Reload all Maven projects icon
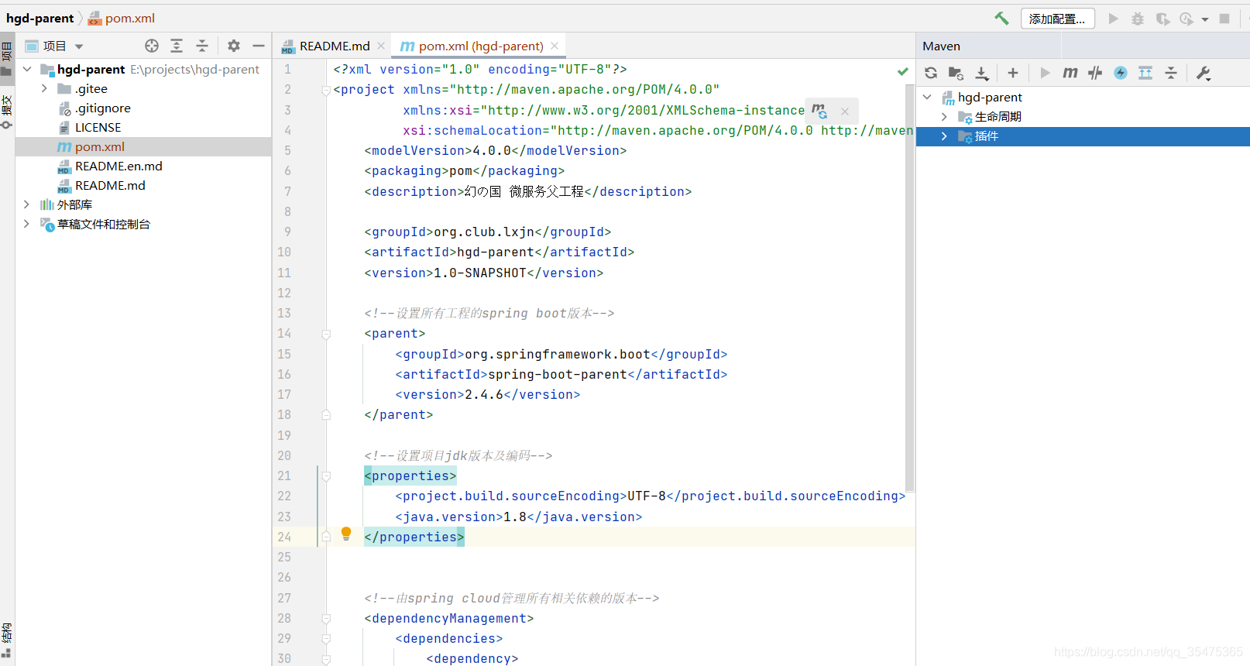Image resolution: width=1250 pixels, height=666 pixels. [931, 73]
